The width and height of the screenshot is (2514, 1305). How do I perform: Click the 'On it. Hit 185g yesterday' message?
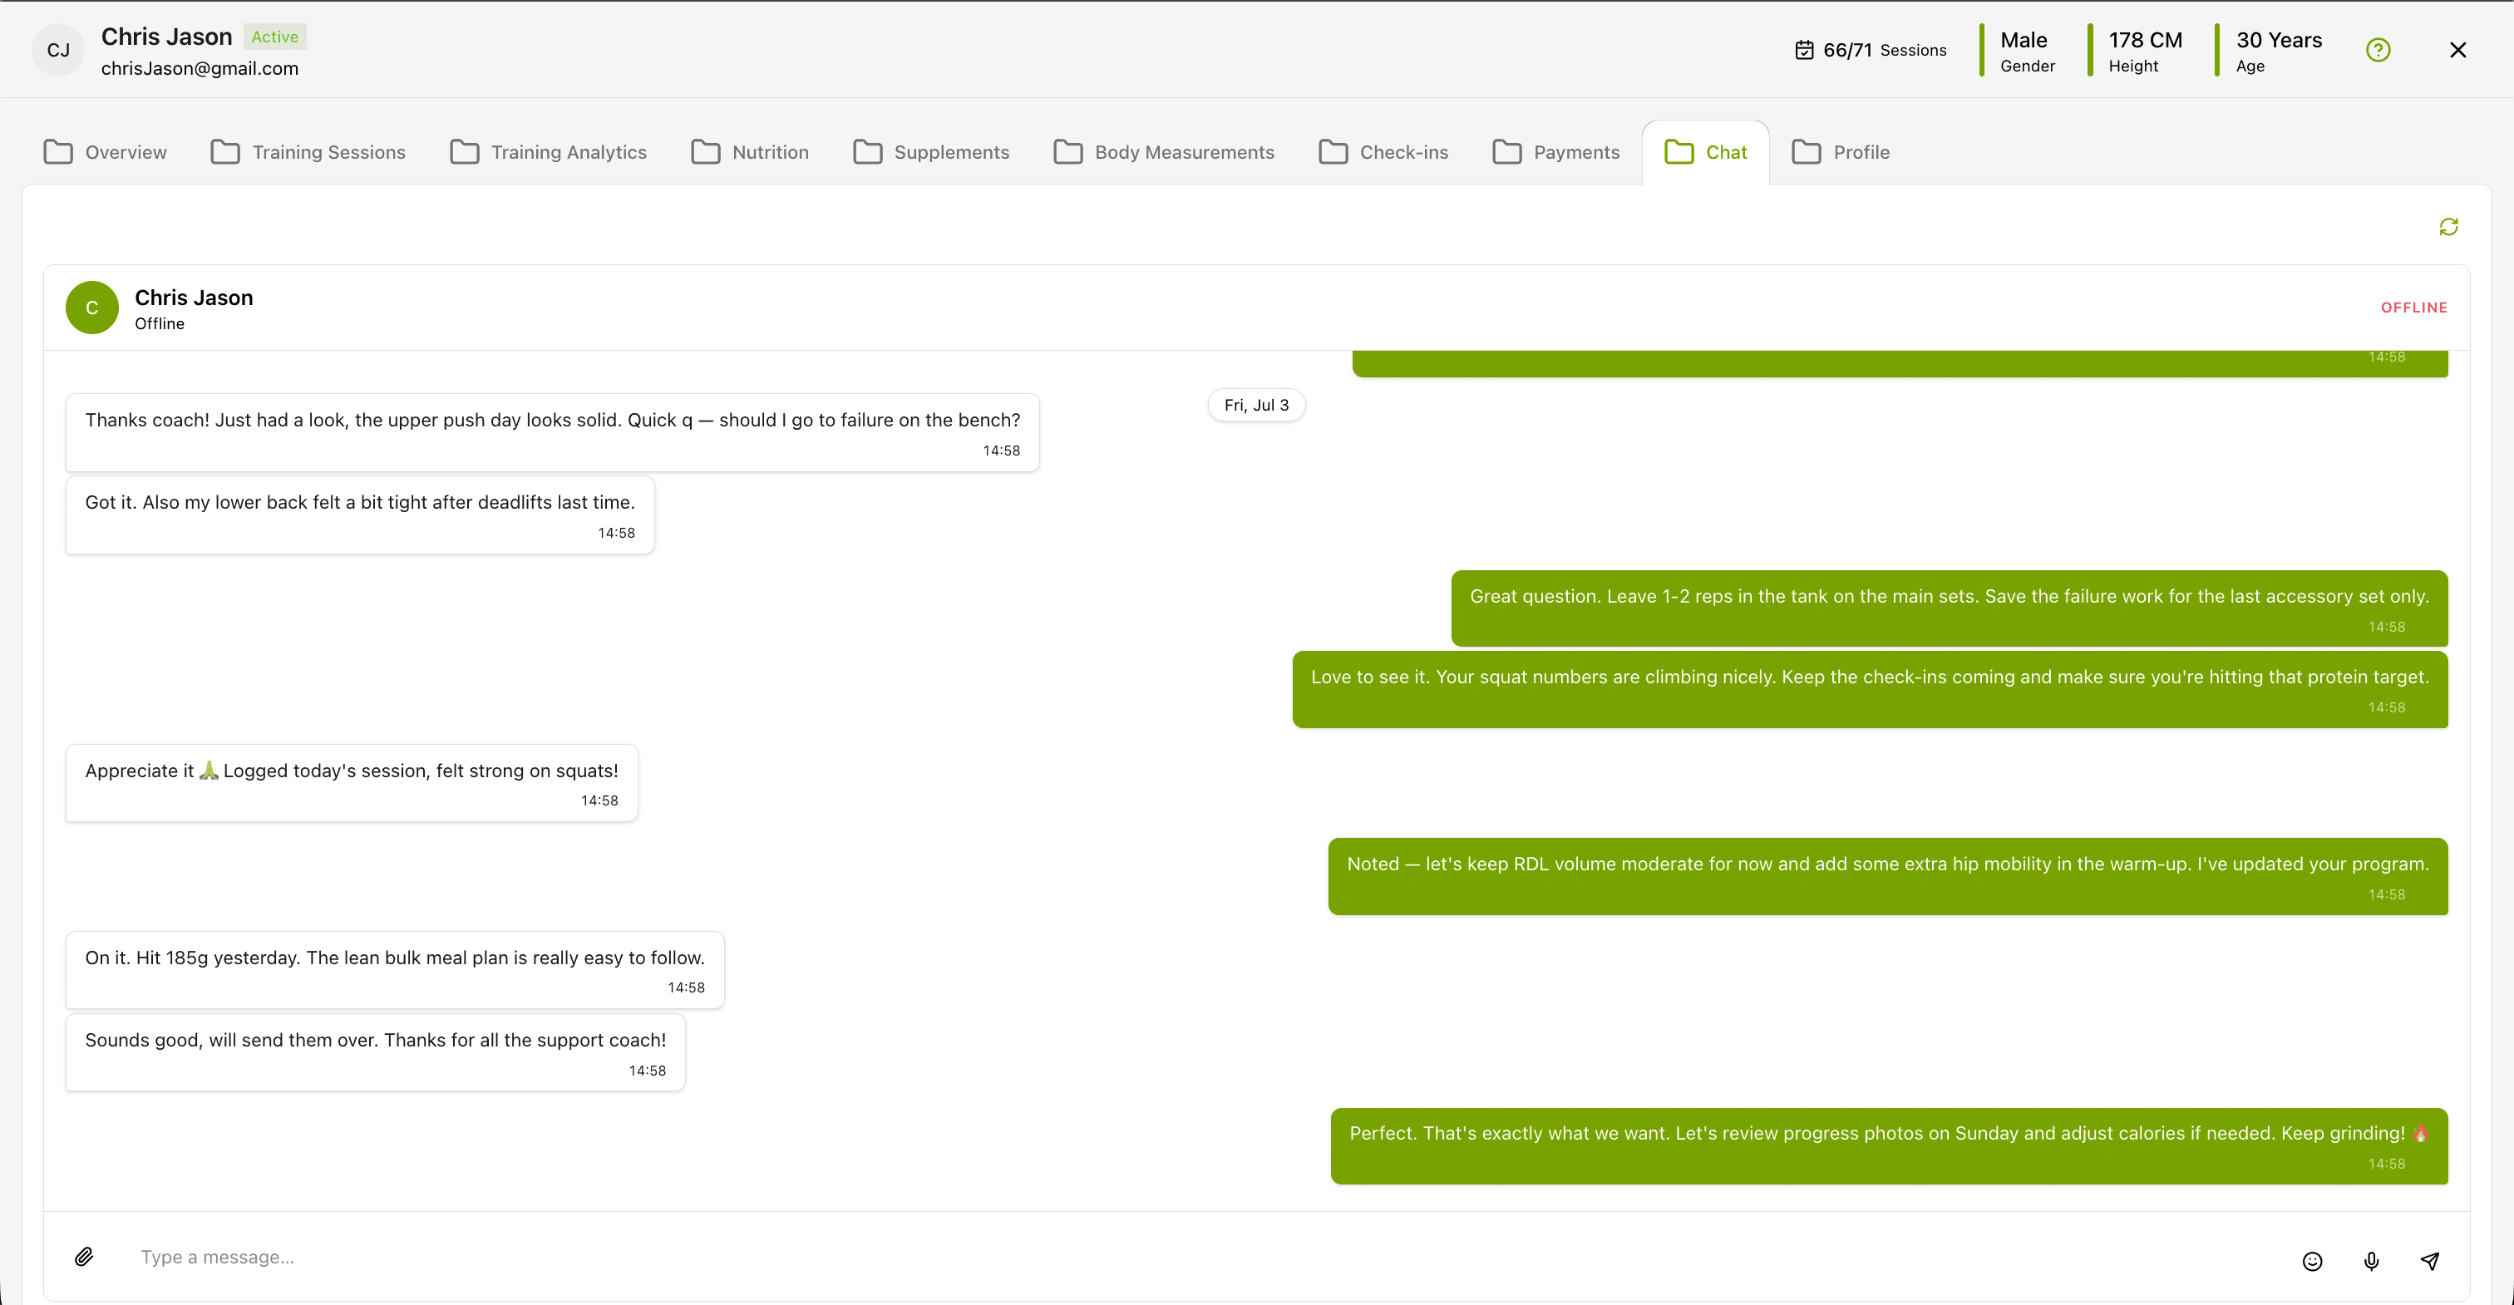(x=395, y=970)
